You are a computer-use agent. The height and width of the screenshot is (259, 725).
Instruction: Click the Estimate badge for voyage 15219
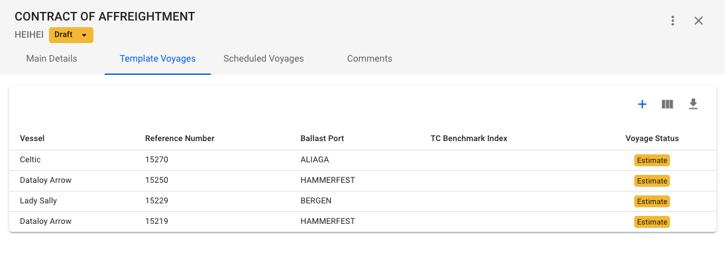pos(652,222)
